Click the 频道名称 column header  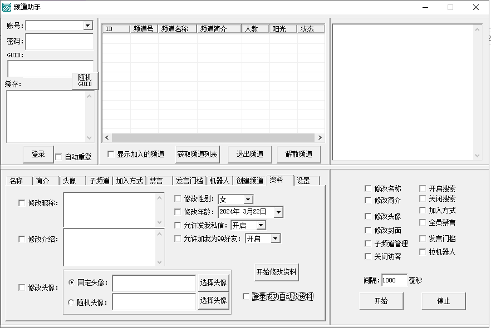(177, 29)
